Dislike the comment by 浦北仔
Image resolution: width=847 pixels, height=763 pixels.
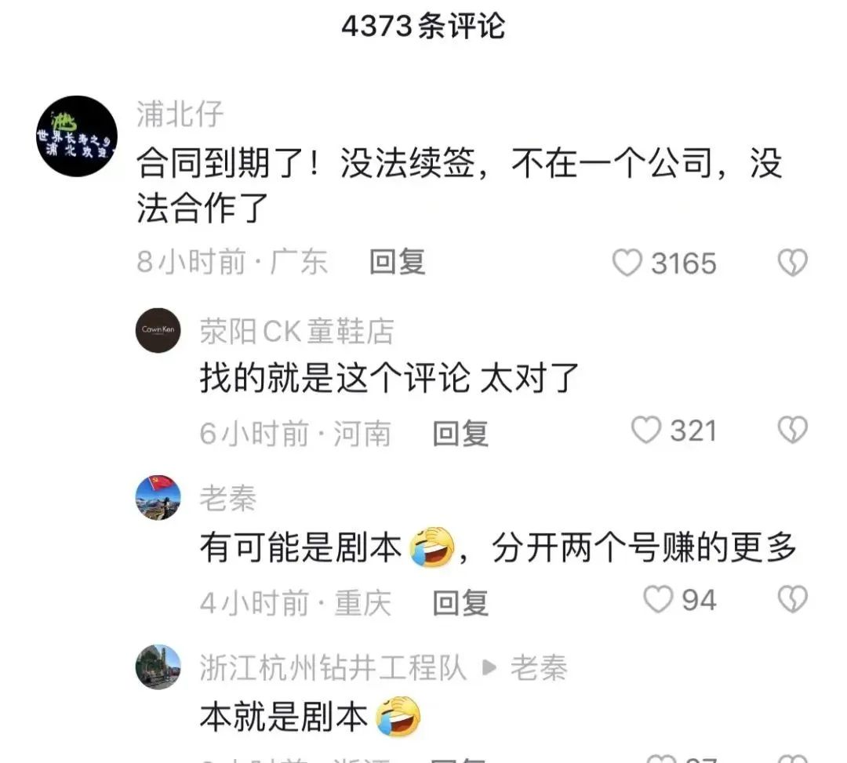(792, 263)
